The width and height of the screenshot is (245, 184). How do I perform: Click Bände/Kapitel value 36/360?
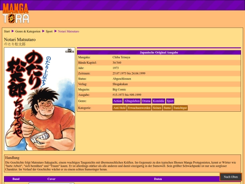pos(117,63)
